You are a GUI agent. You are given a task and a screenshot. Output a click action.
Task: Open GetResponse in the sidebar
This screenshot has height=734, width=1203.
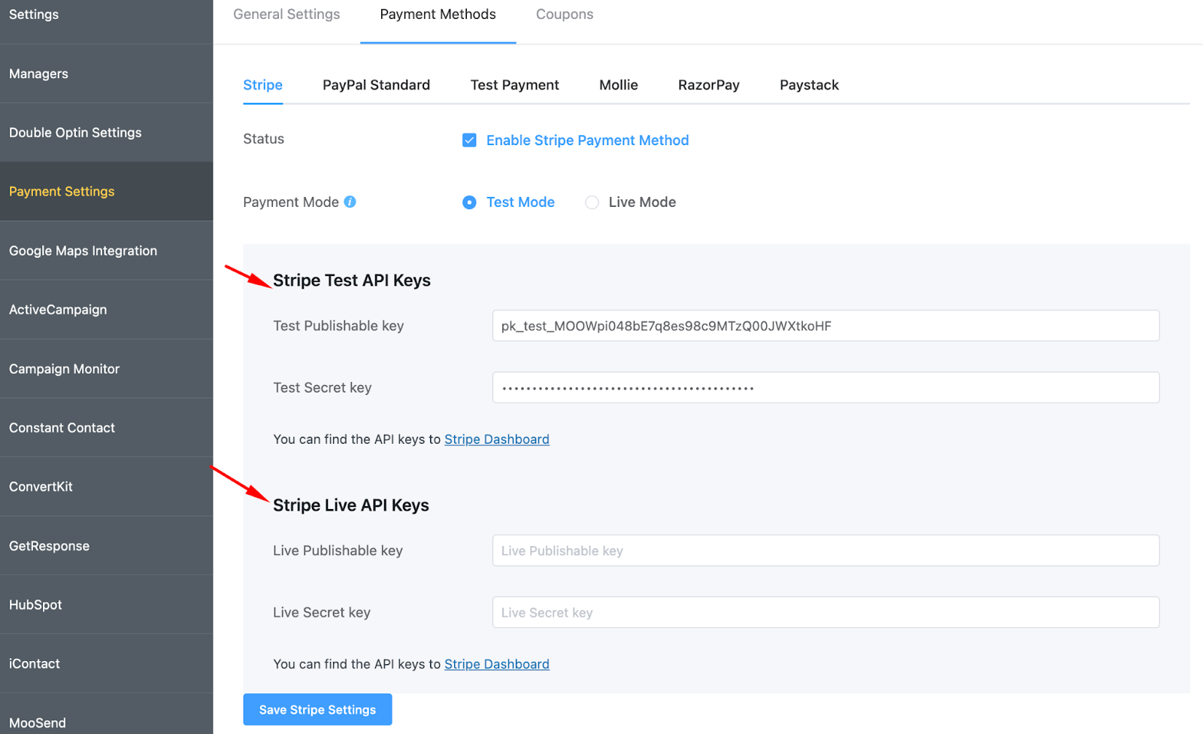click(x=106, y=546)
